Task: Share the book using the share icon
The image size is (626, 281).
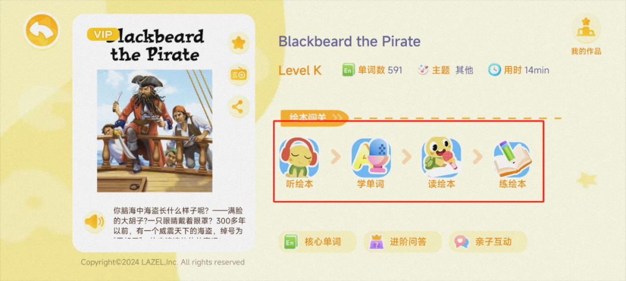Action: (x=239, y=106)
